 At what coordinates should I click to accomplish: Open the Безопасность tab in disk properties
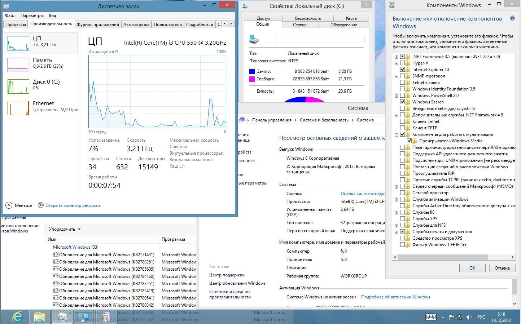308,18
